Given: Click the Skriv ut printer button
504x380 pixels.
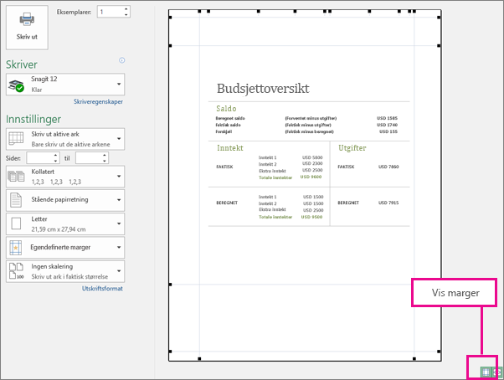Looking at the screenshot, I should pos(27,28).
